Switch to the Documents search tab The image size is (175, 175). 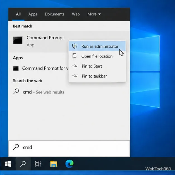[x=54, y=14]
